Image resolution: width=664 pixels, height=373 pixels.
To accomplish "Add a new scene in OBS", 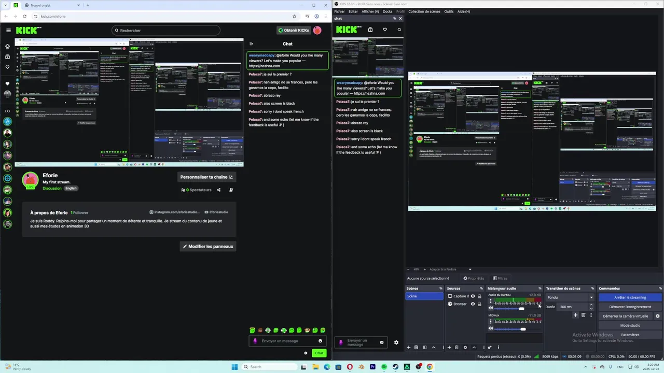I will (x=408, y=347).
